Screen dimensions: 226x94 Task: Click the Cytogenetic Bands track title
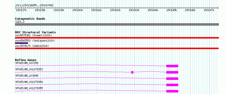click(30, 19)
